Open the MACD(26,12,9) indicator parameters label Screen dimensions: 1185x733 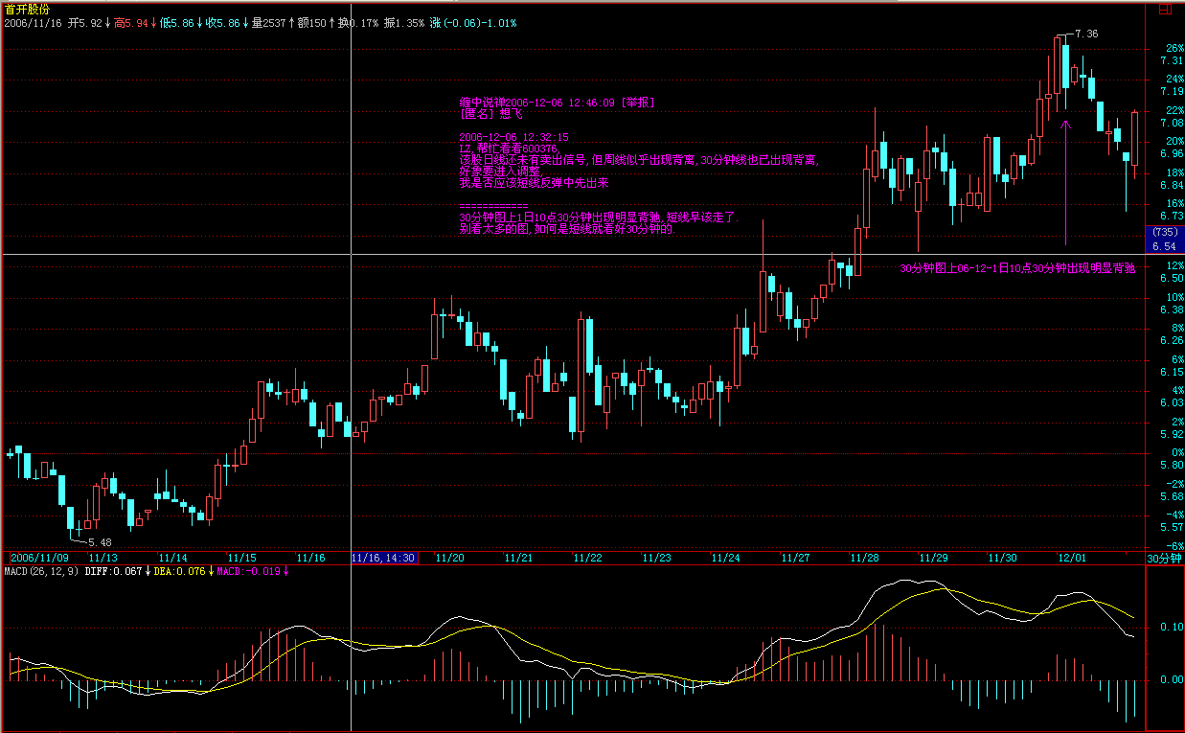pos(41,571)
